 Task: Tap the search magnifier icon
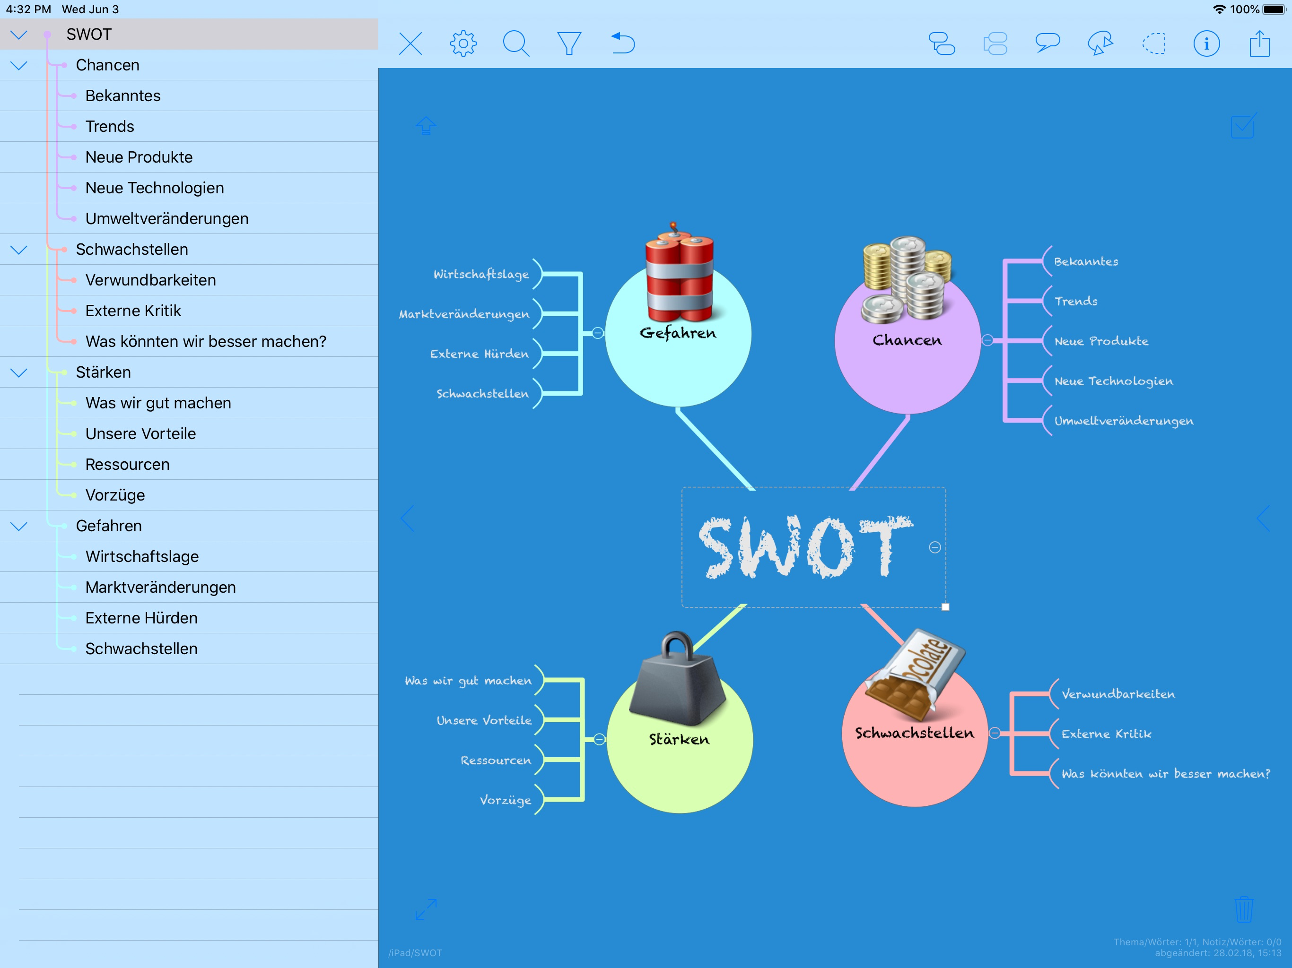516,44
